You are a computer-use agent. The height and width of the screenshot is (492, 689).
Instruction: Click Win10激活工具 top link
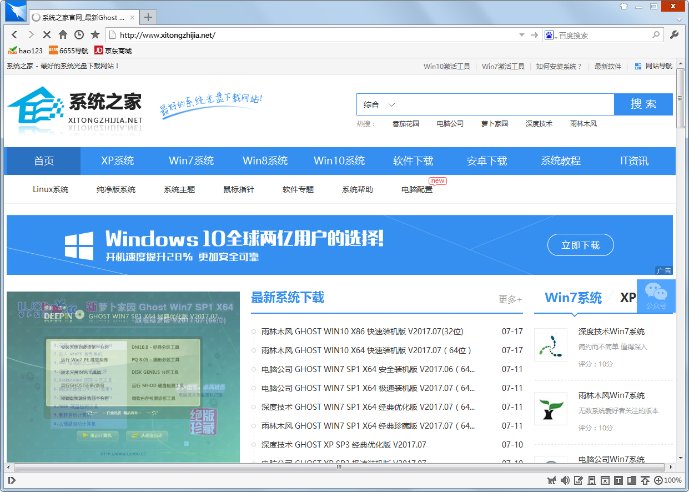coord(446,66)
